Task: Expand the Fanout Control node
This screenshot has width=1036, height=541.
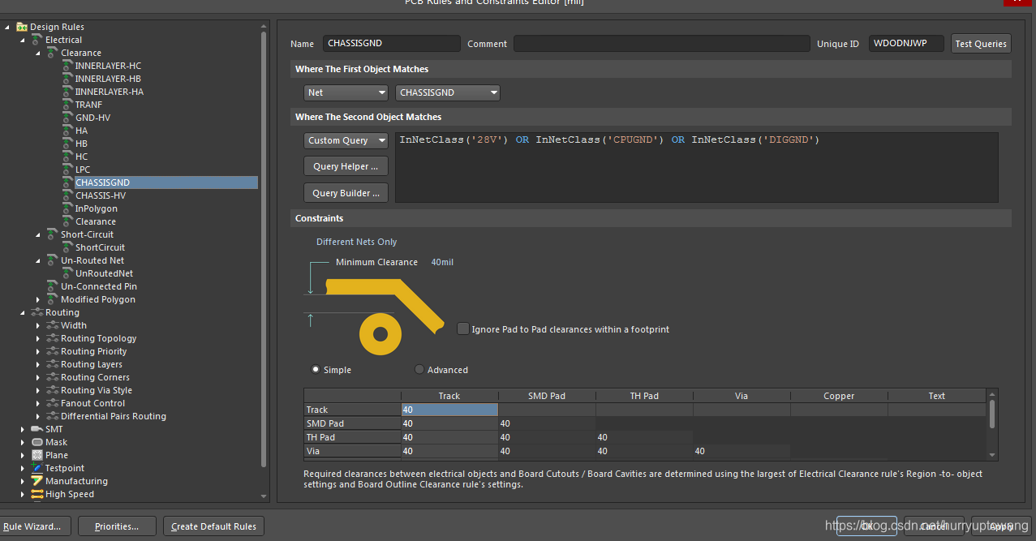Action: (38, 403)
